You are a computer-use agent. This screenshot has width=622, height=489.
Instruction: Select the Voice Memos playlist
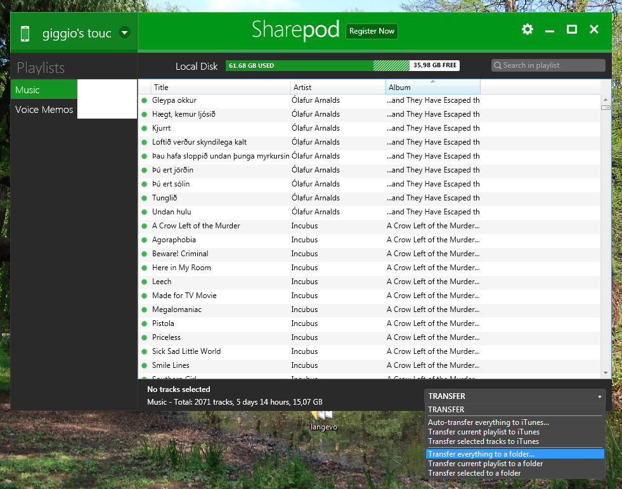[x=44, y=109]
